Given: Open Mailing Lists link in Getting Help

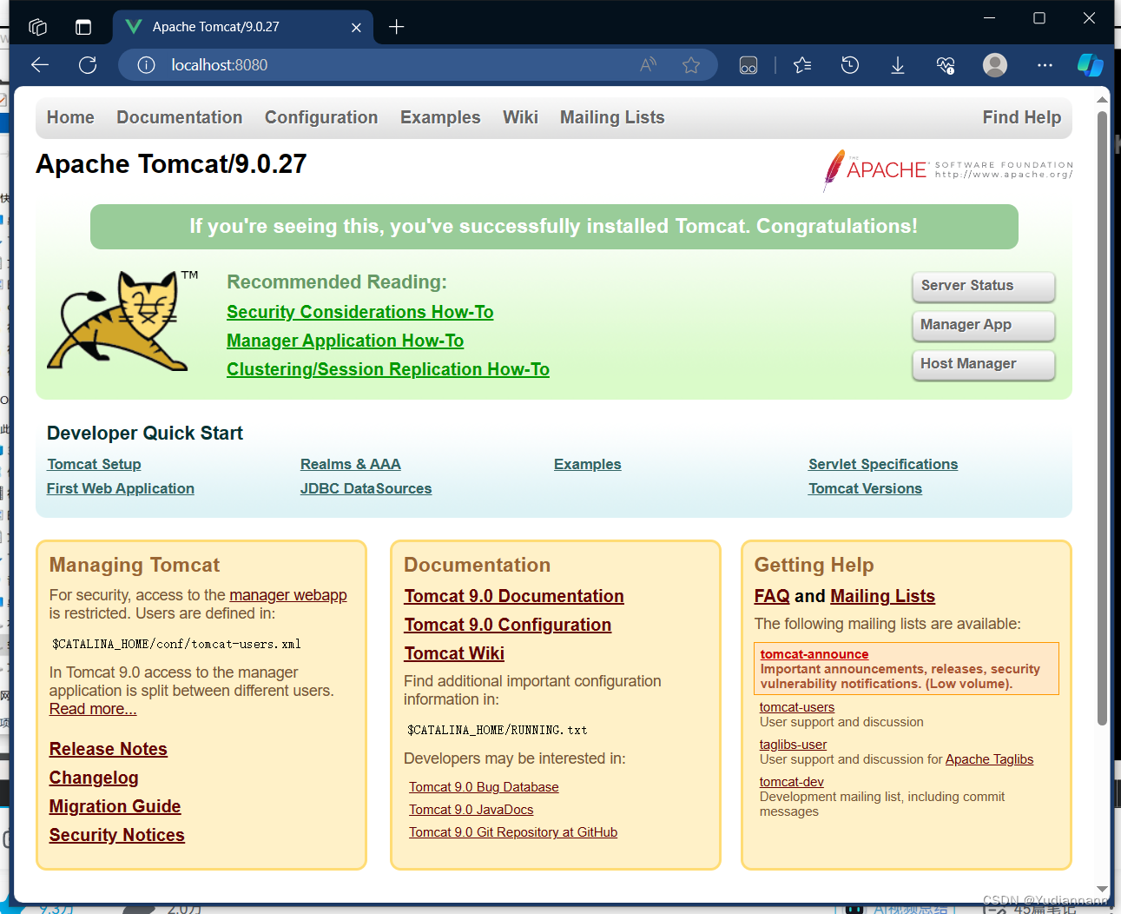Looking at the screenshot, I should click(883, 596).
